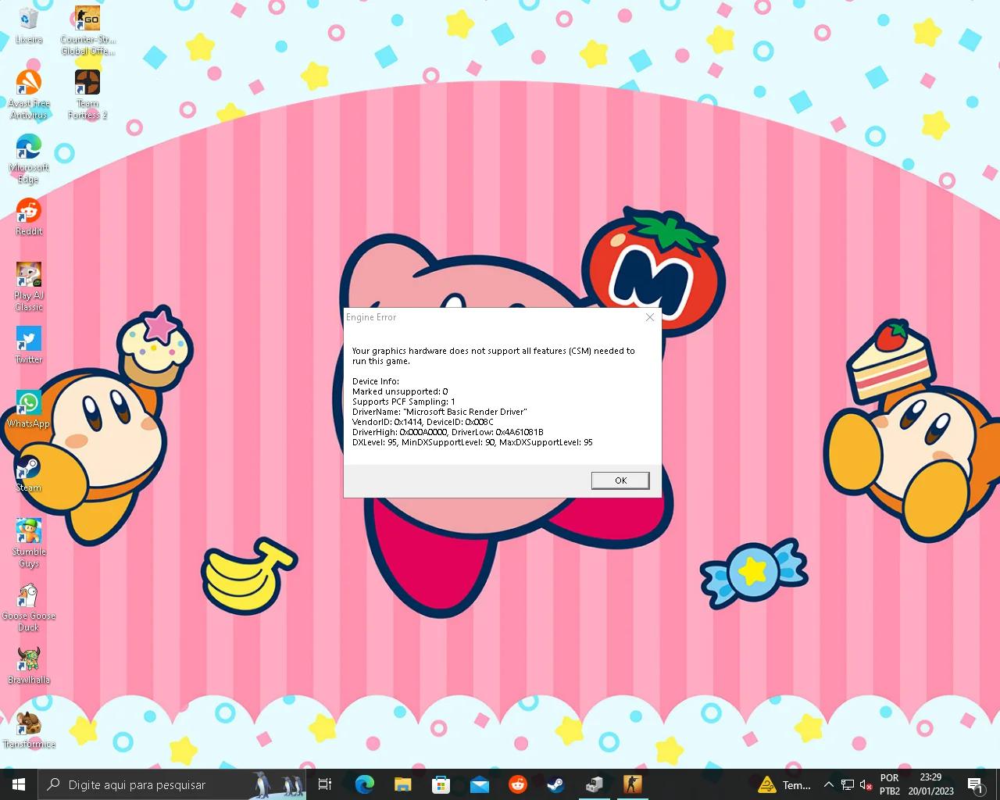Viewport: 1000px width, 800px height.
Task: Open File Explorer from the taskbar
Action: [x=402, y=784]
